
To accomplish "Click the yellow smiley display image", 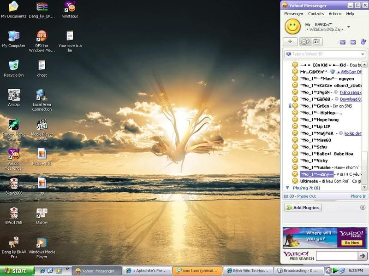I will (x=292, y=27).
